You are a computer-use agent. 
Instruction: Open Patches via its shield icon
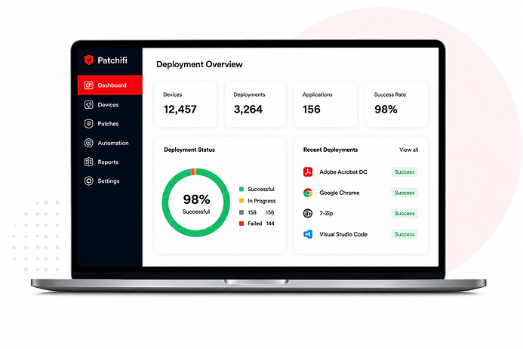(89, 124)
